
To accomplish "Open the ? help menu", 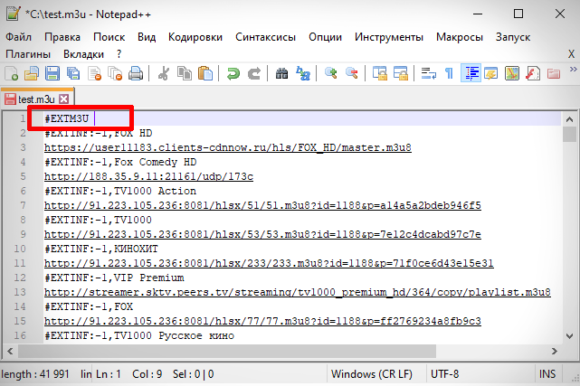I will pos(119,54).
